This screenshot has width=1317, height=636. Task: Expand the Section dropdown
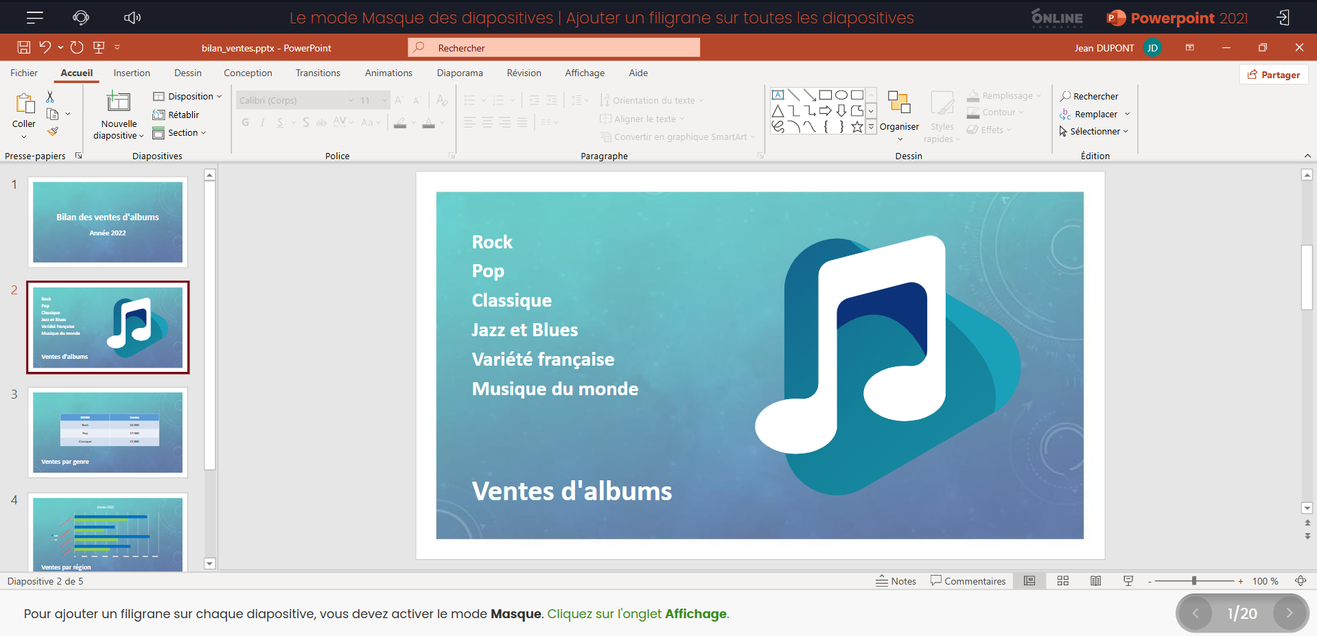click(180, 132)
